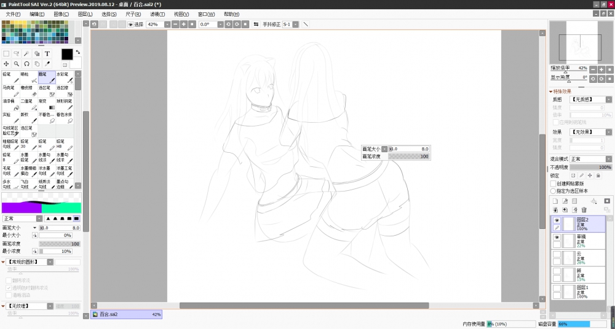Image resolution: width=615 pixels, height=329 pixels.
Task: Select the hand pan tool
Action: [x=37, y=64]
